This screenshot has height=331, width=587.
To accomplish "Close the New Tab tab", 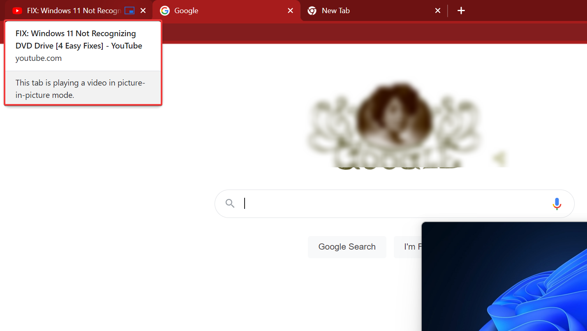I will pyautogui.click(x=438, y=11).
